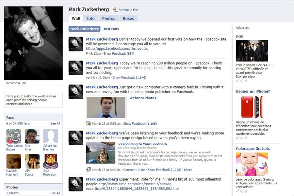Click the shared note icon beside March 25
Image resolution: width=294 pixels, height=196 pixels.
click(x=88, y=170)
